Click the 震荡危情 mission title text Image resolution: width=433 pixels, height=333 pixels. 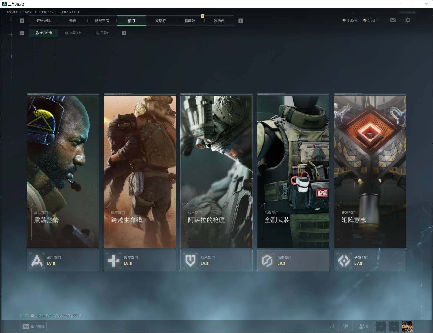point(46,220)
